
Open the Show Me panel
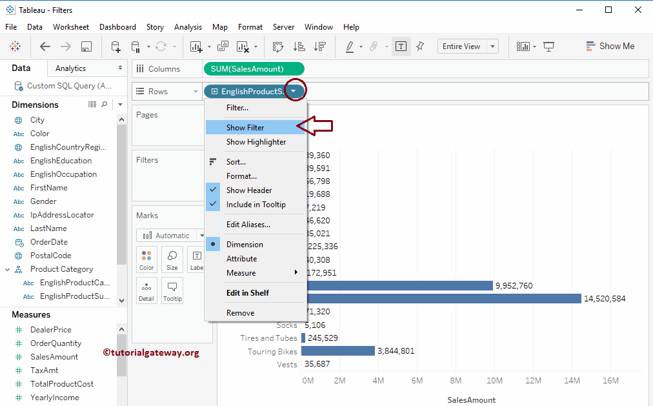point(610,46)
